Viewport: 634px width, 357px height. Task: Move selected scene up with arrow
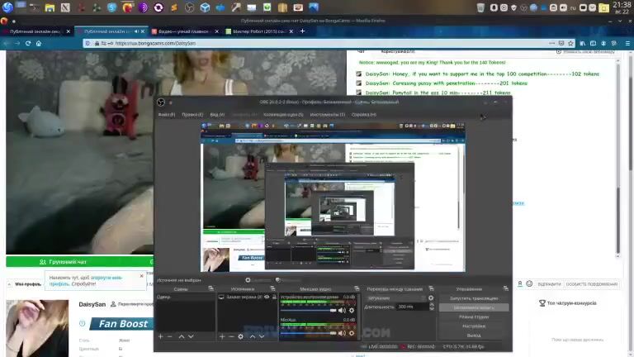pos(181,336)
